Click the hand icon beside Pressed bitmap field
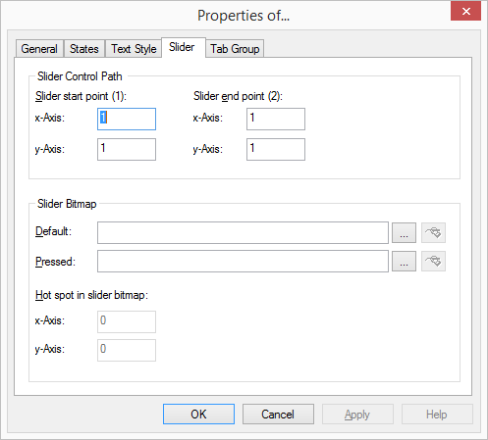This screenshot has height=440, width=488. [433, 261]
